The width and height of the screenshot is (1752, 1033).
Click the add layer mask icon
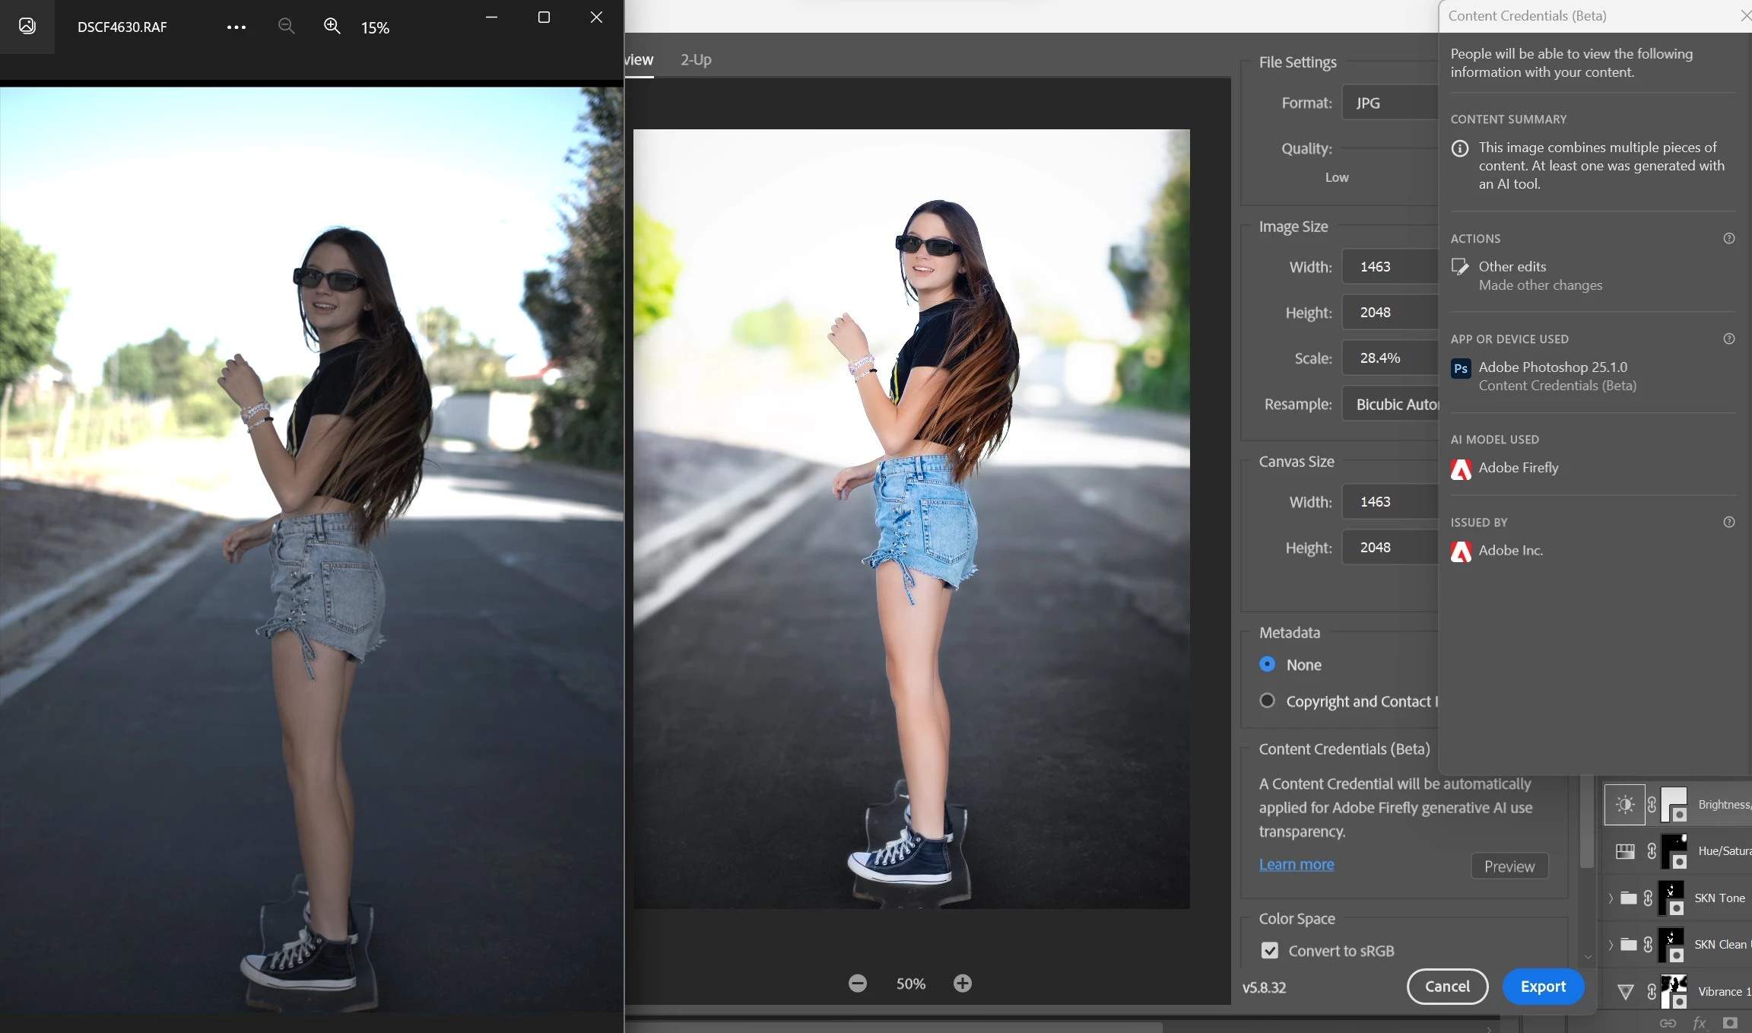[x=1731, y=1023]
